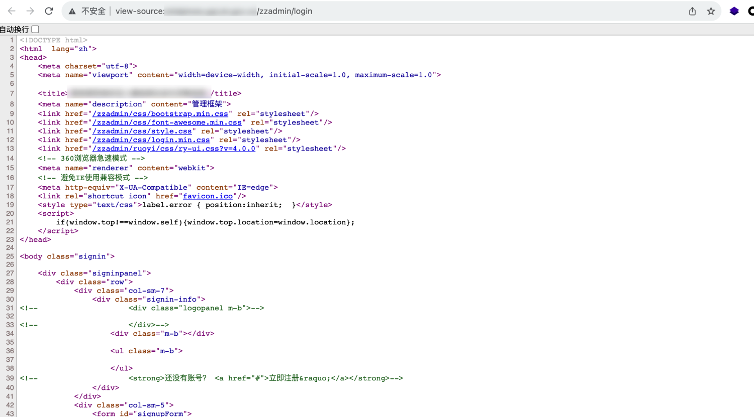The image size is (754, 417).
Task: Open the bootstrap.min.css stylesheet link
Action: 160,114
